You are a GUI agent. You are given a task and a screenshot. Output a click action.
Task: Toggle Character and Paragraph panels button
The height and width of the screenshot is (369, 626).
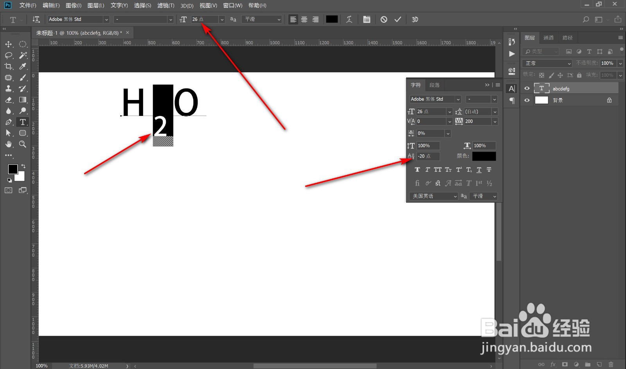click(367, 19)
